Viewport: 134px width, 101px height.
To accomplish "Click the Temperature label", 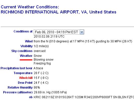I will click(x=23, y=73).
